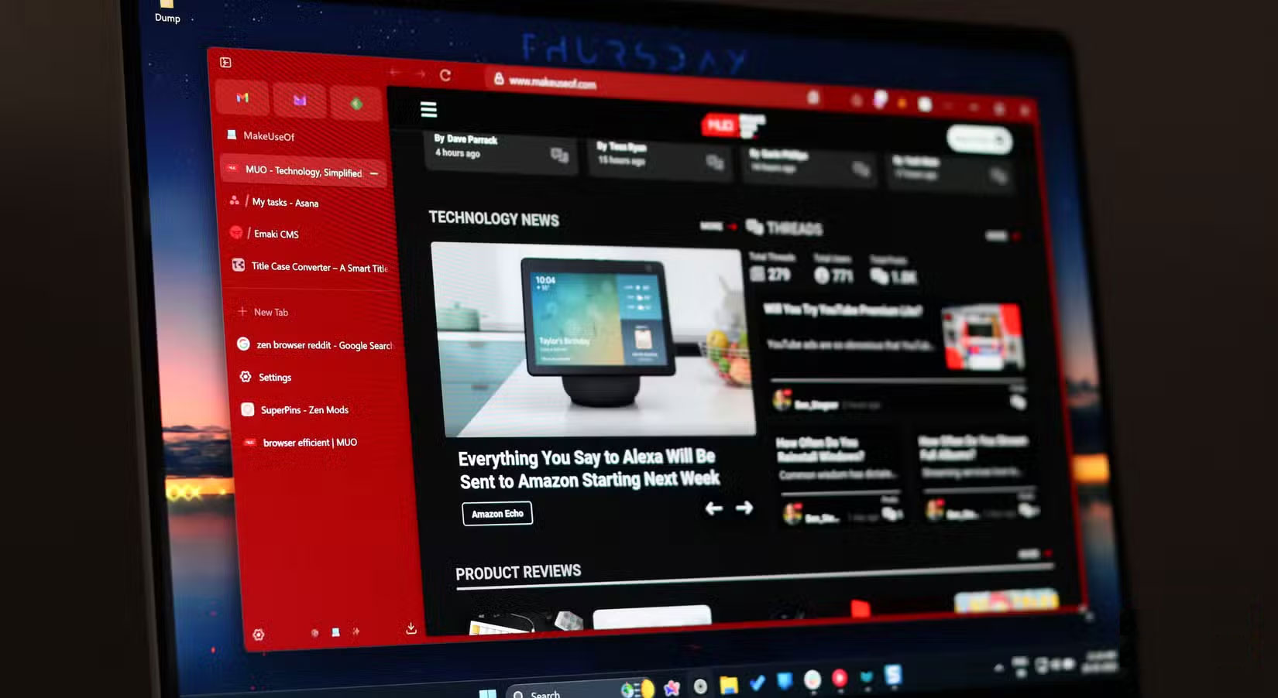The image size is (1278, 698).
Task: Open the pinned Proton Mail tab
Action: click(300, 101)
